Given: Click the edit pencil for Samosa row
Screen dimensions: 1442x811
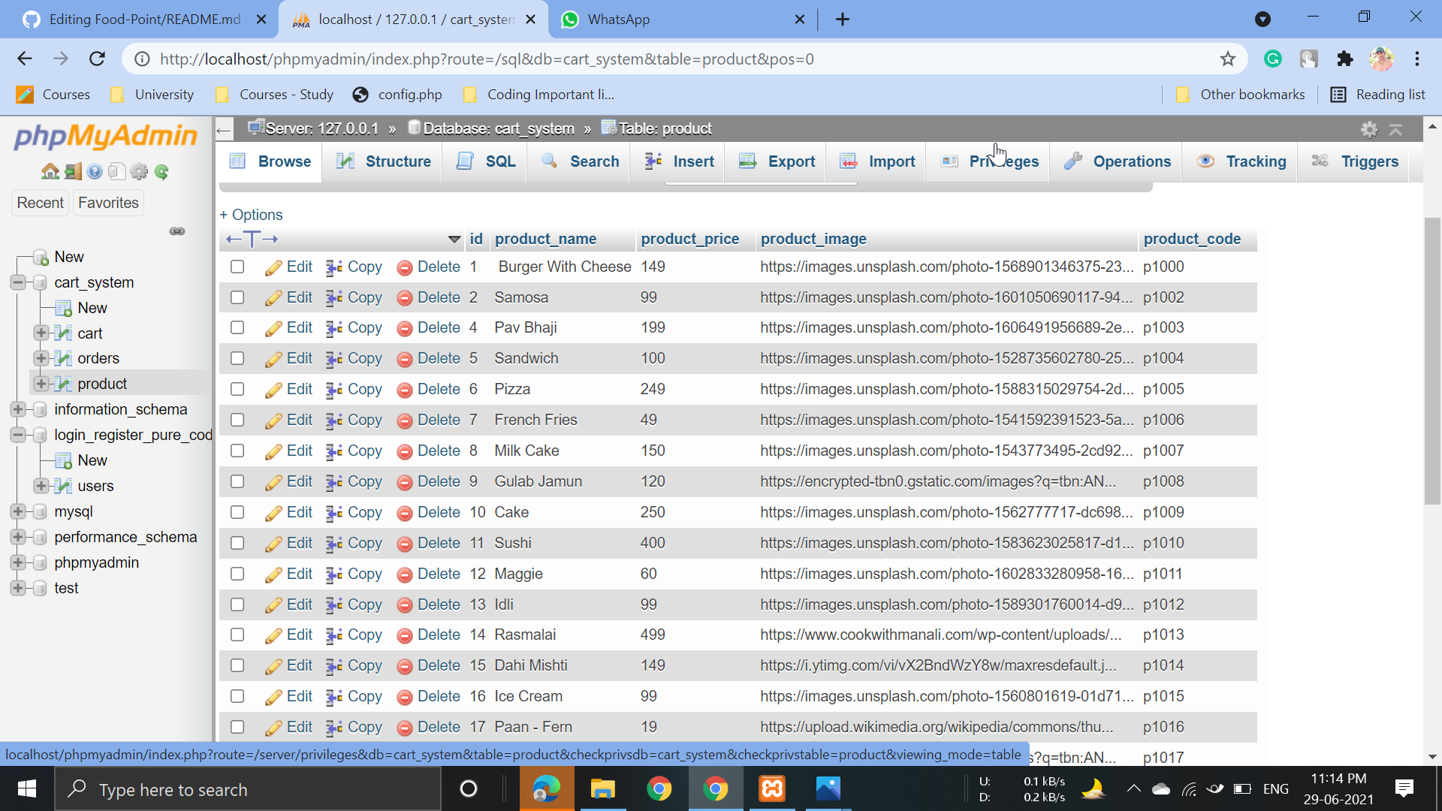Looking at the screenshot, I should [273, 298].
